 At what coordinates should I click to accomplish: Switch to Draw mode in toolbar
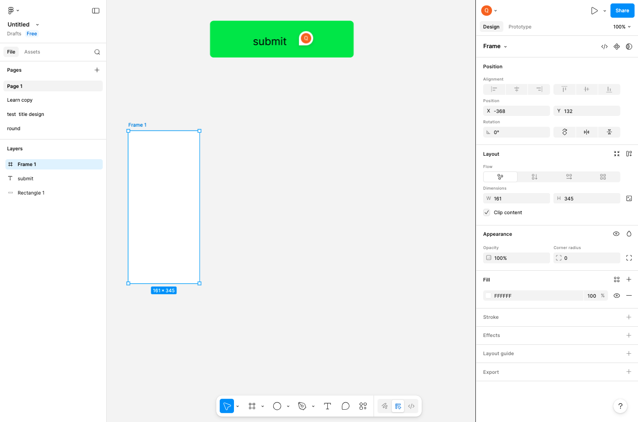click(x=385, y=406)
